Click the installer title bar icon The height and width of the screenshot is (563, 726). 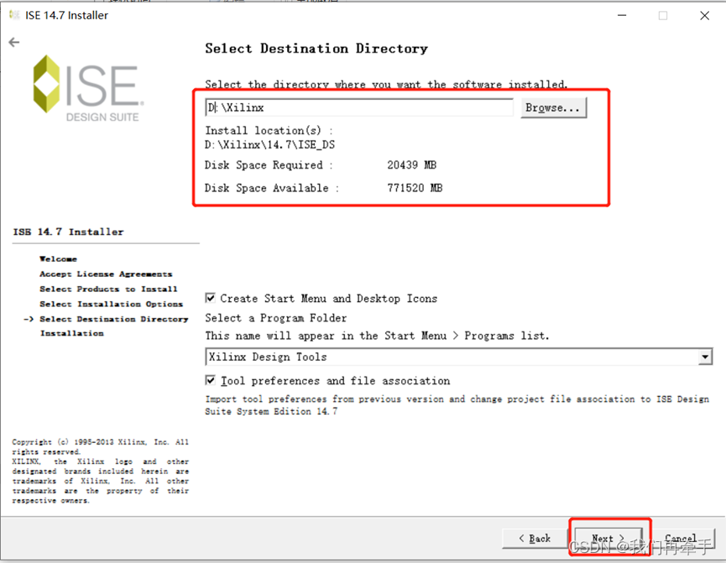pyautogui.click(x=15, y=15)
